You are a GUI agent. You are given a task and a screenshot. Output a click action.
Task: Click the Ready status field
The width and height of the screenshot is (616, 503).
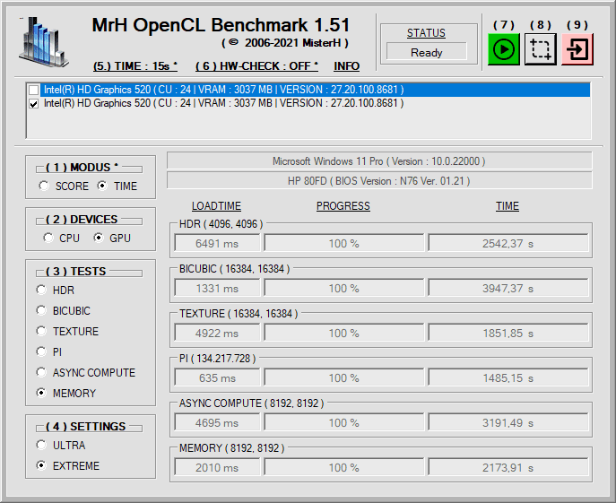tap(427, 52)
